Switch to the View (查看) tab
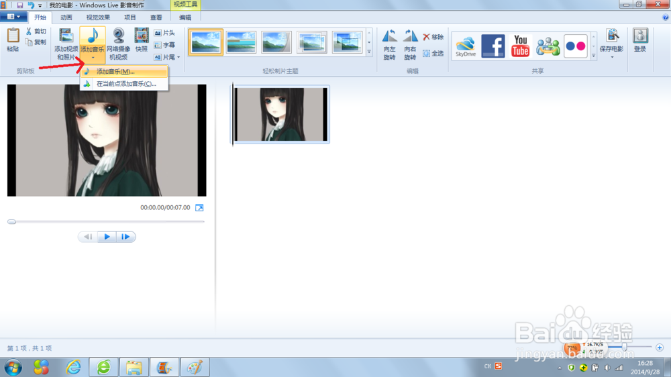 tap(156, 17)
